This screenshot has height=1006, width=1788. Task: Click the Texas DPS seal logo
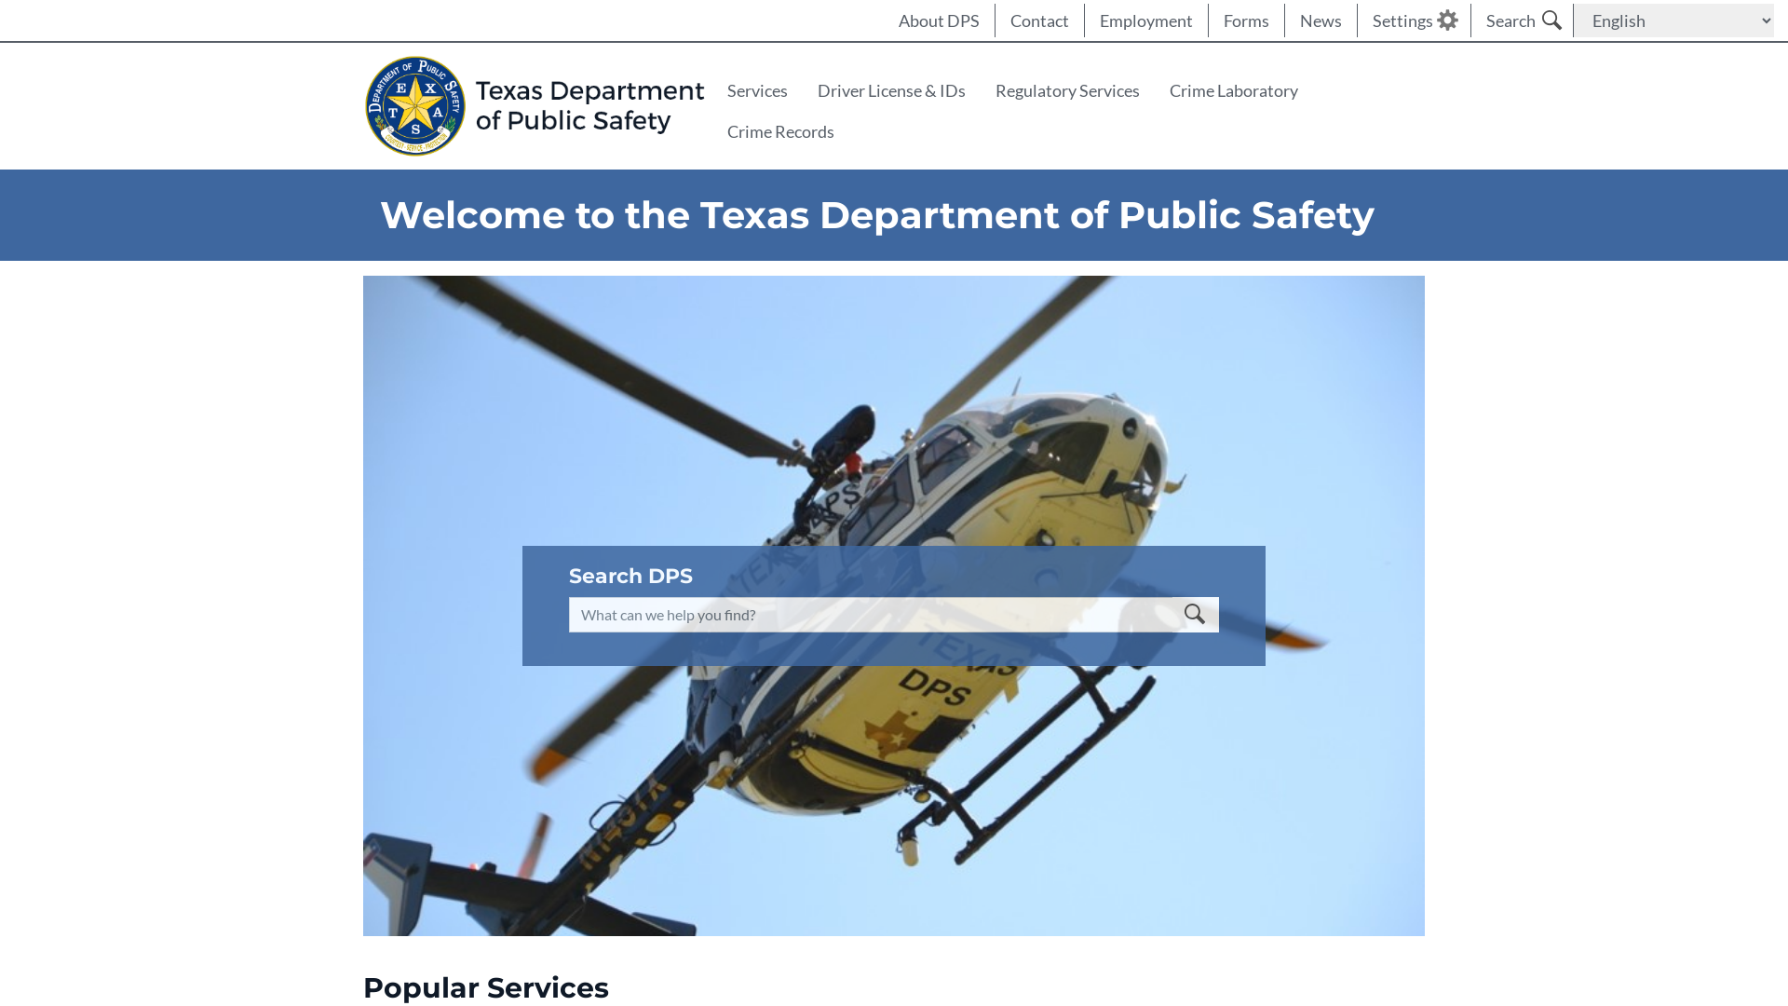pos(415,106)
